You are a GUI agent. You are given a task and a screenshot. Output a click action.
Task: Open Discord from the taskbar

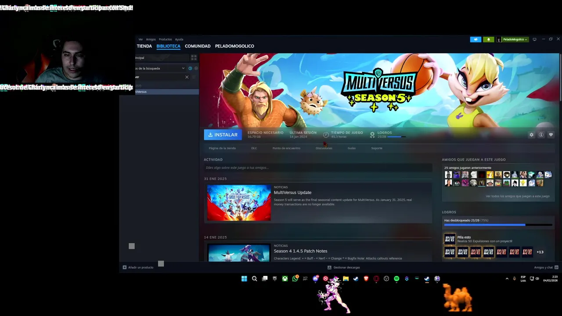tap(315, 279)
